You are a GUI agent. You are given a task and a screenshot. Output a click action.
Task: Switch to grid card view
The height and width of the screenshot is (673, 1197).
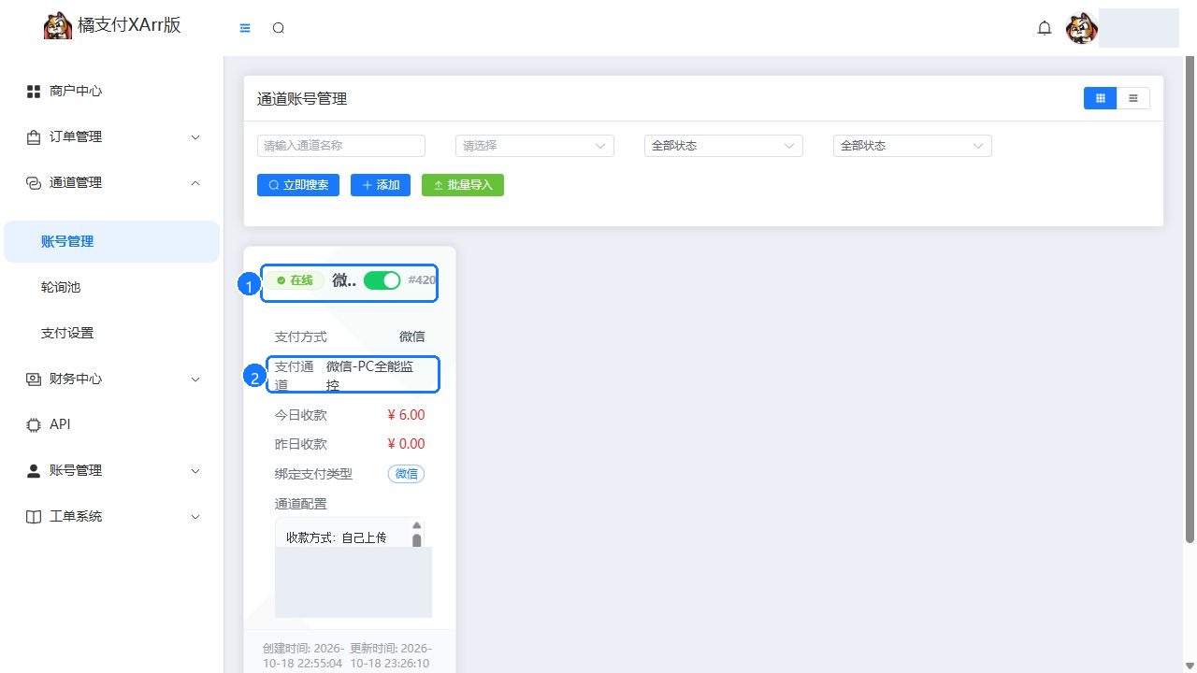pos(1101,98)
